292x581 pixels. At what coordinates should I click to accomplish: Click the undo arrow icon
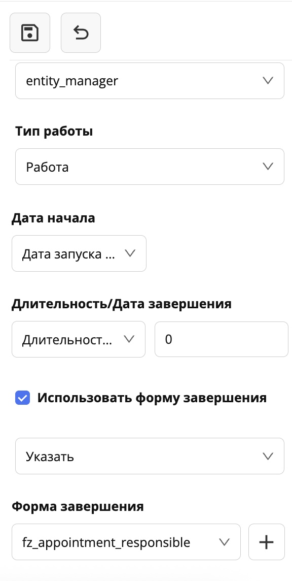pyautogui.click(x=81, y=32)
